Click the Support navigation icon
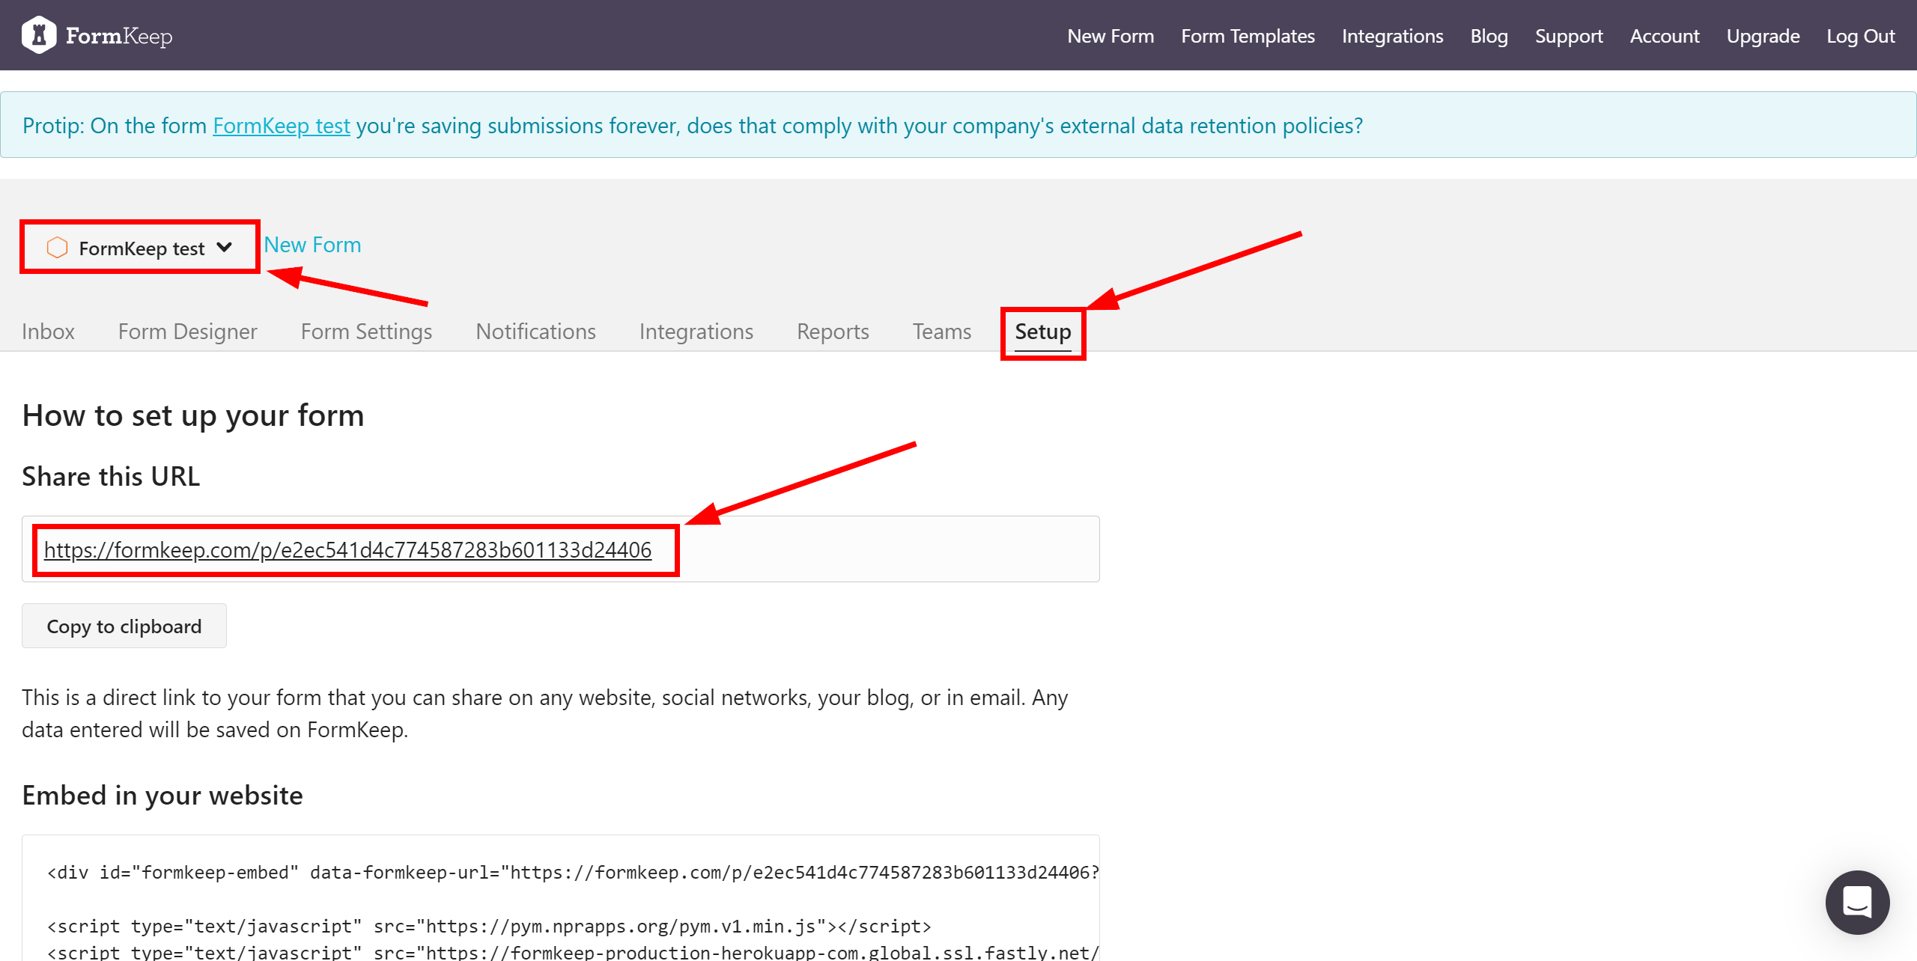This screenshot has width=1917, height=961. click(1570, 34)
